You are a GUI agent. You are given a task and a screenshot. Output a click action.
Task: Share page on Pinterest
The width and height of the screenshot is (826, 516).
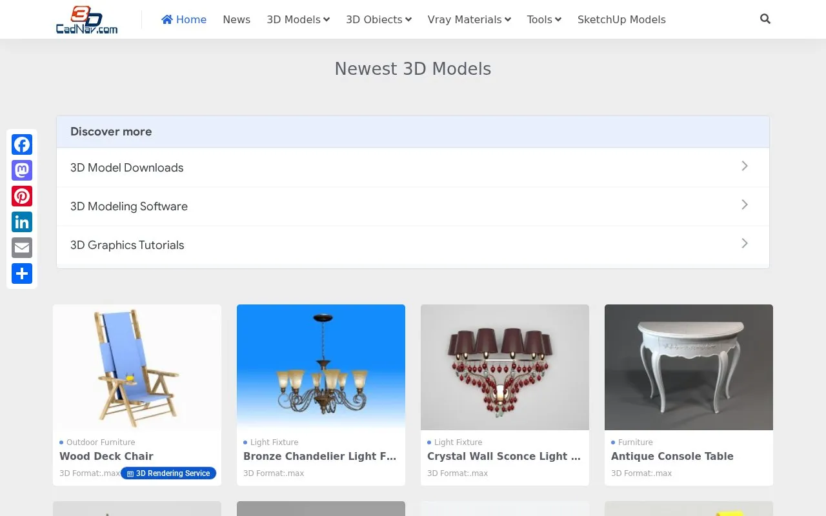click(x=22, y=196)
